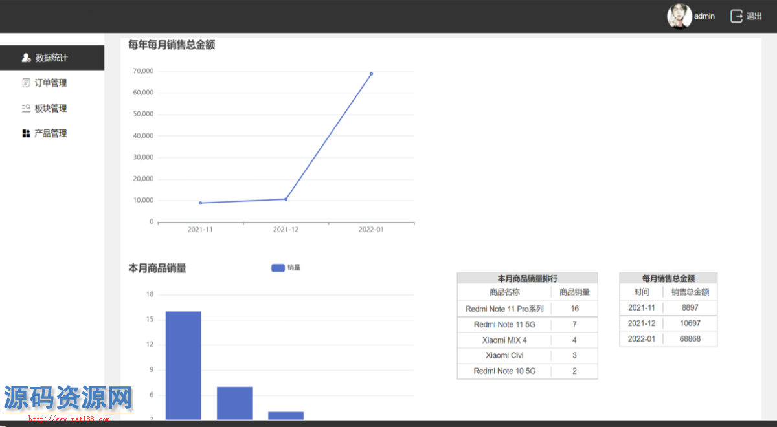This screenshot has width=777, height=427.
Task: Click the 2021-11 data point on line chart
Action: (x=200, y=203)
